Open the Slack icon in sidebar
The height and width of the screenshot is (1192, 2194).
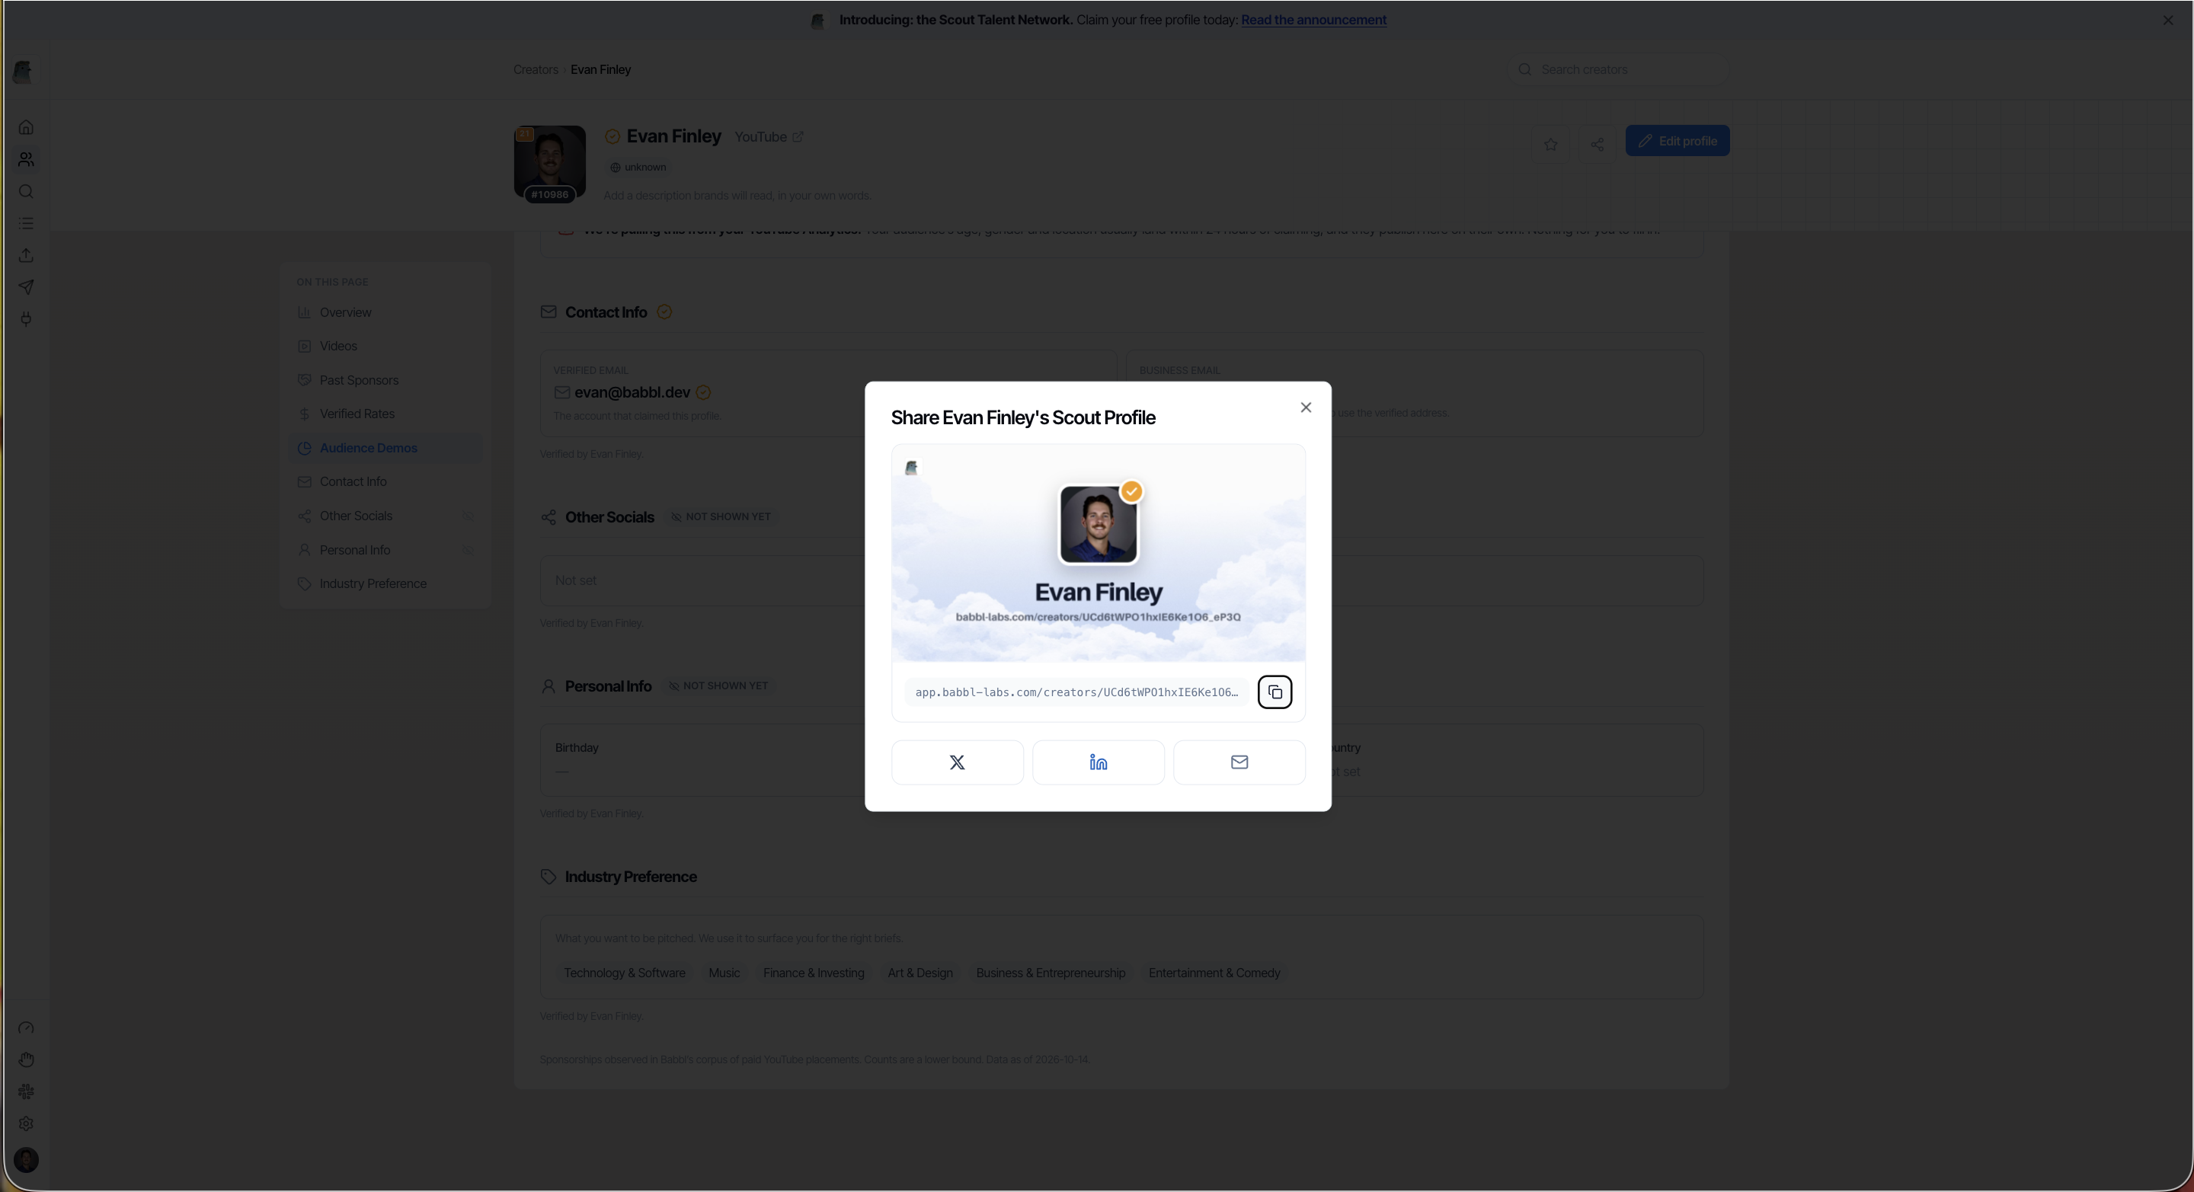pos(27,1091)
